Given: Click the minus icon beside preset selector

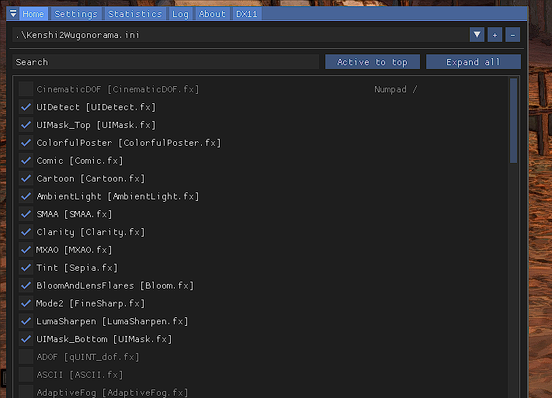Looking at the screenshot, I should tap(512, 35).
